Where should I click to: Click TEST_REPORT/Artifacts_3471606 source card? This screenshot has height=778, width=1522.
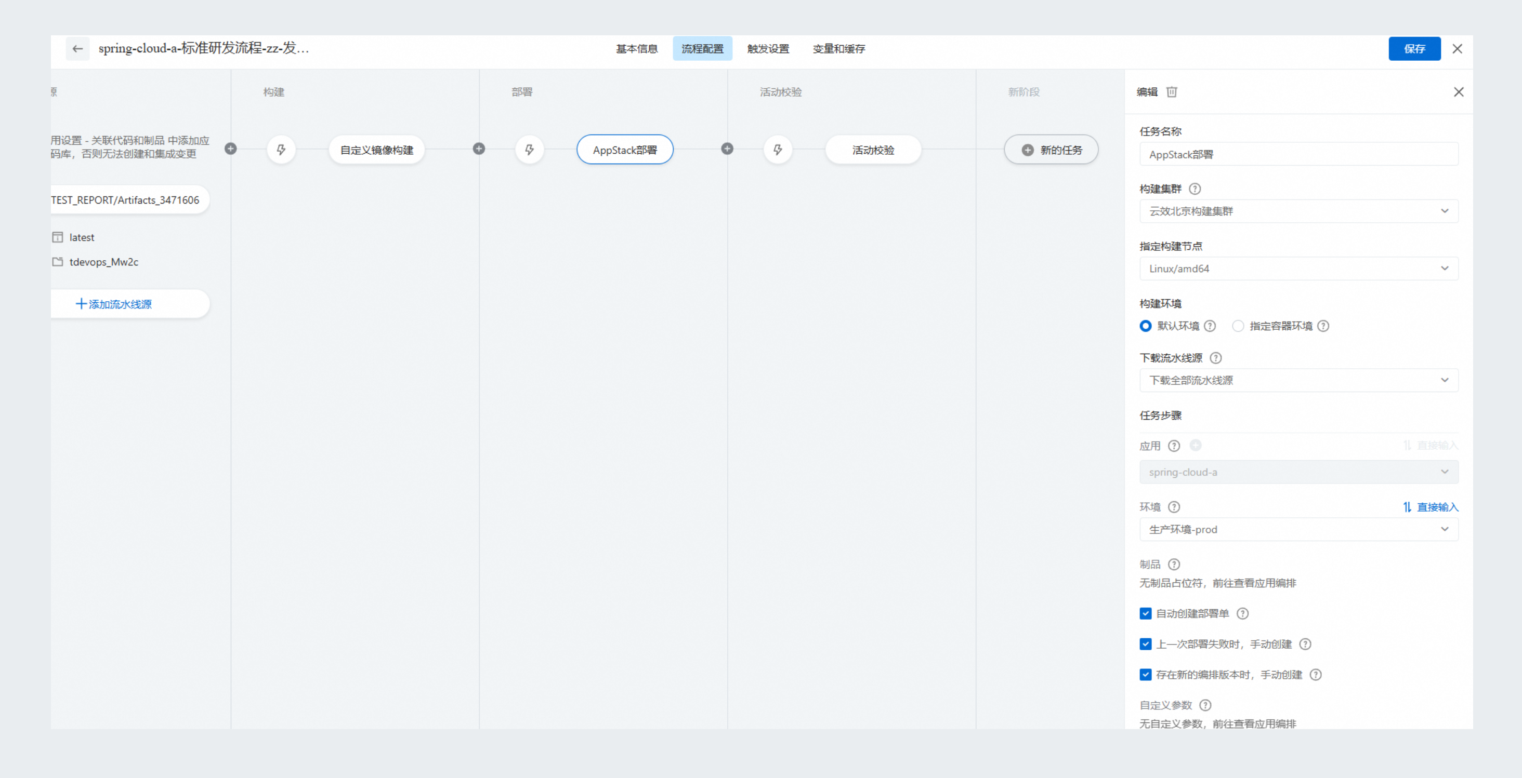130,200
